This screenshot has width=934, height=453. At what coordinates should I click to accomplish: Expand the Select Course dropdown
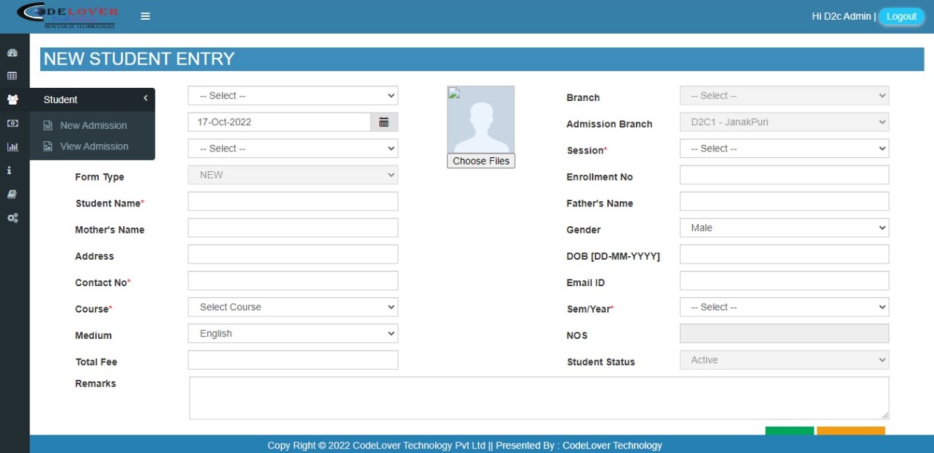pyautogui.click(x=293, y=307)
